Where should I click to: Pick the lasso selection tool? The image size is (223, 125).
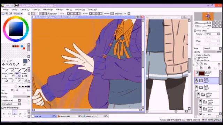[x=7, y=61]
